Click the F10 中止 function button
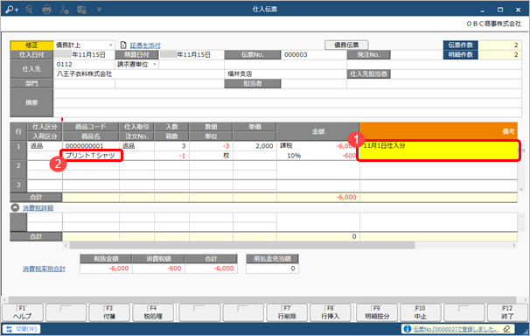Viewport: 530px width, 336px height. click(421, 312)
